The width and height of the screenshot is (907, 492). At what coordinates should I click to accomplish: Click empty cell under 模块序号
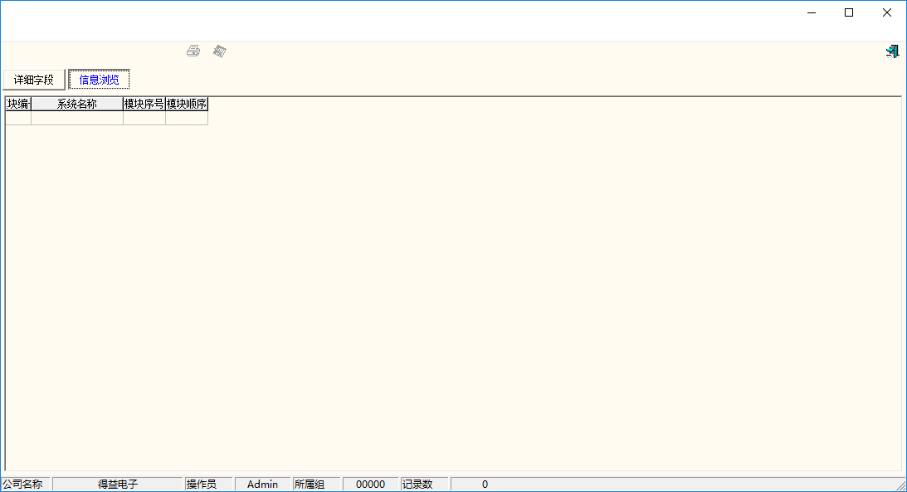point(144,118)
